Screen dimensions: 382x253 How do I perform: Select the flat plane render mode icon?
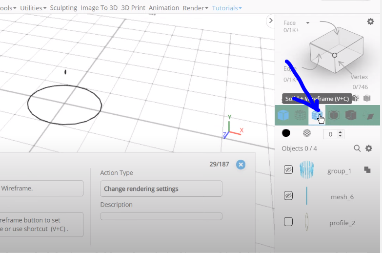click(368, 115)
